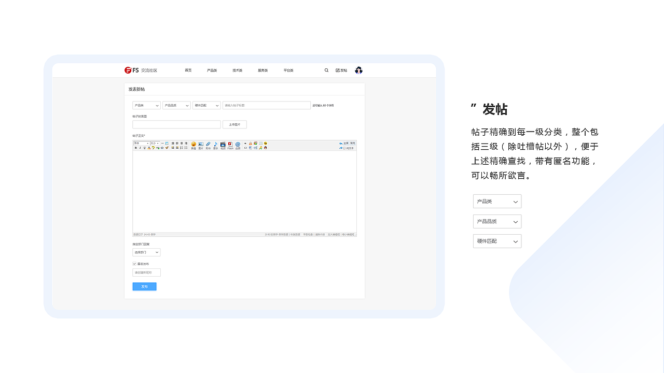Viewport: 664px width, 373px height.
Task: Click the 上传图片 upload image button
Action: pyautogui.click(x=234, y=124)
